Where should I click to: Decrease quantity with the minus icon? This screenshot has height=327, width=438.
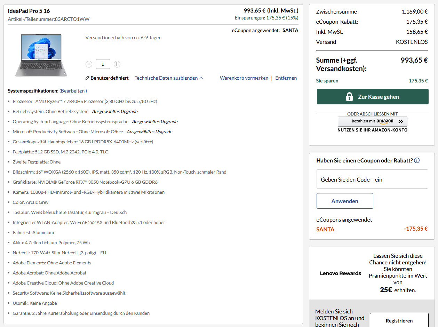89,64
